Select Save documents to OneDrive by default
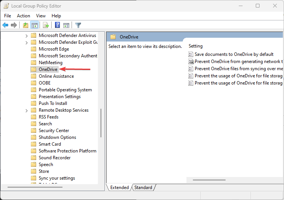This screenshot has width=284, height=200. 234,54
